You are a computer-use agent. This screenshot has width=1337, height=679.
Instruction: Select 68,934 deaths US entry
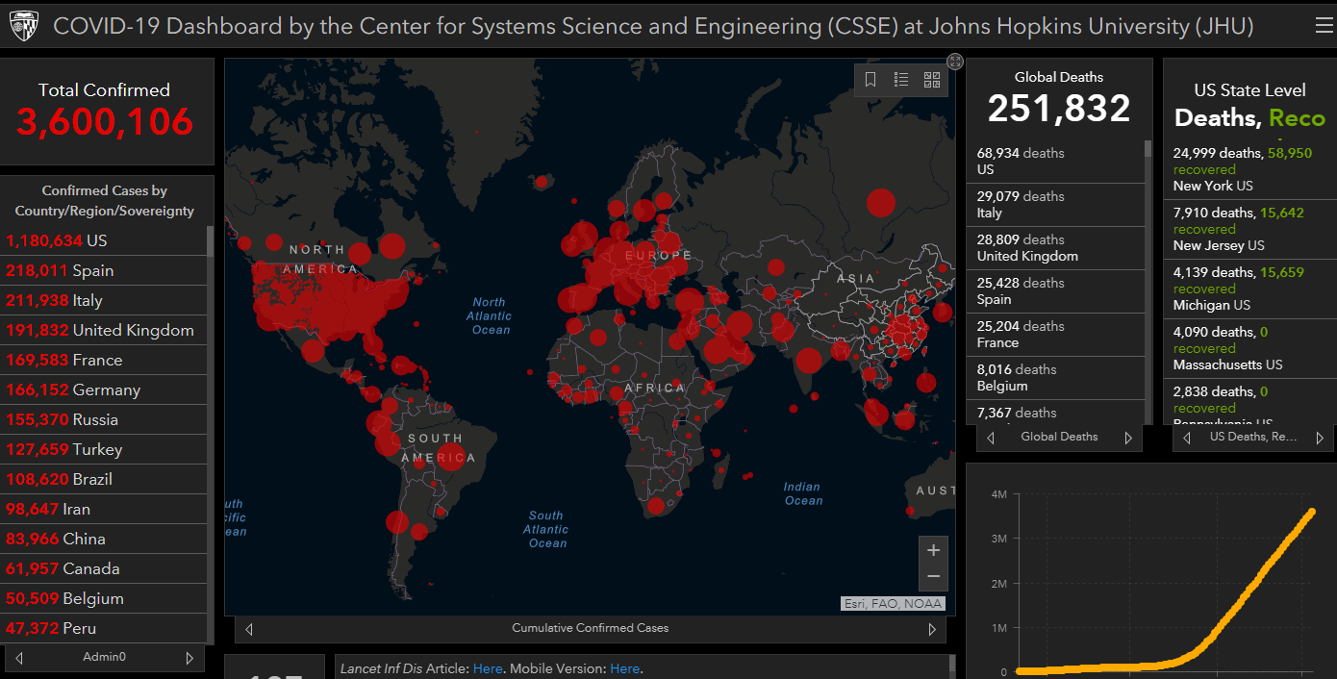[1055, 161]
